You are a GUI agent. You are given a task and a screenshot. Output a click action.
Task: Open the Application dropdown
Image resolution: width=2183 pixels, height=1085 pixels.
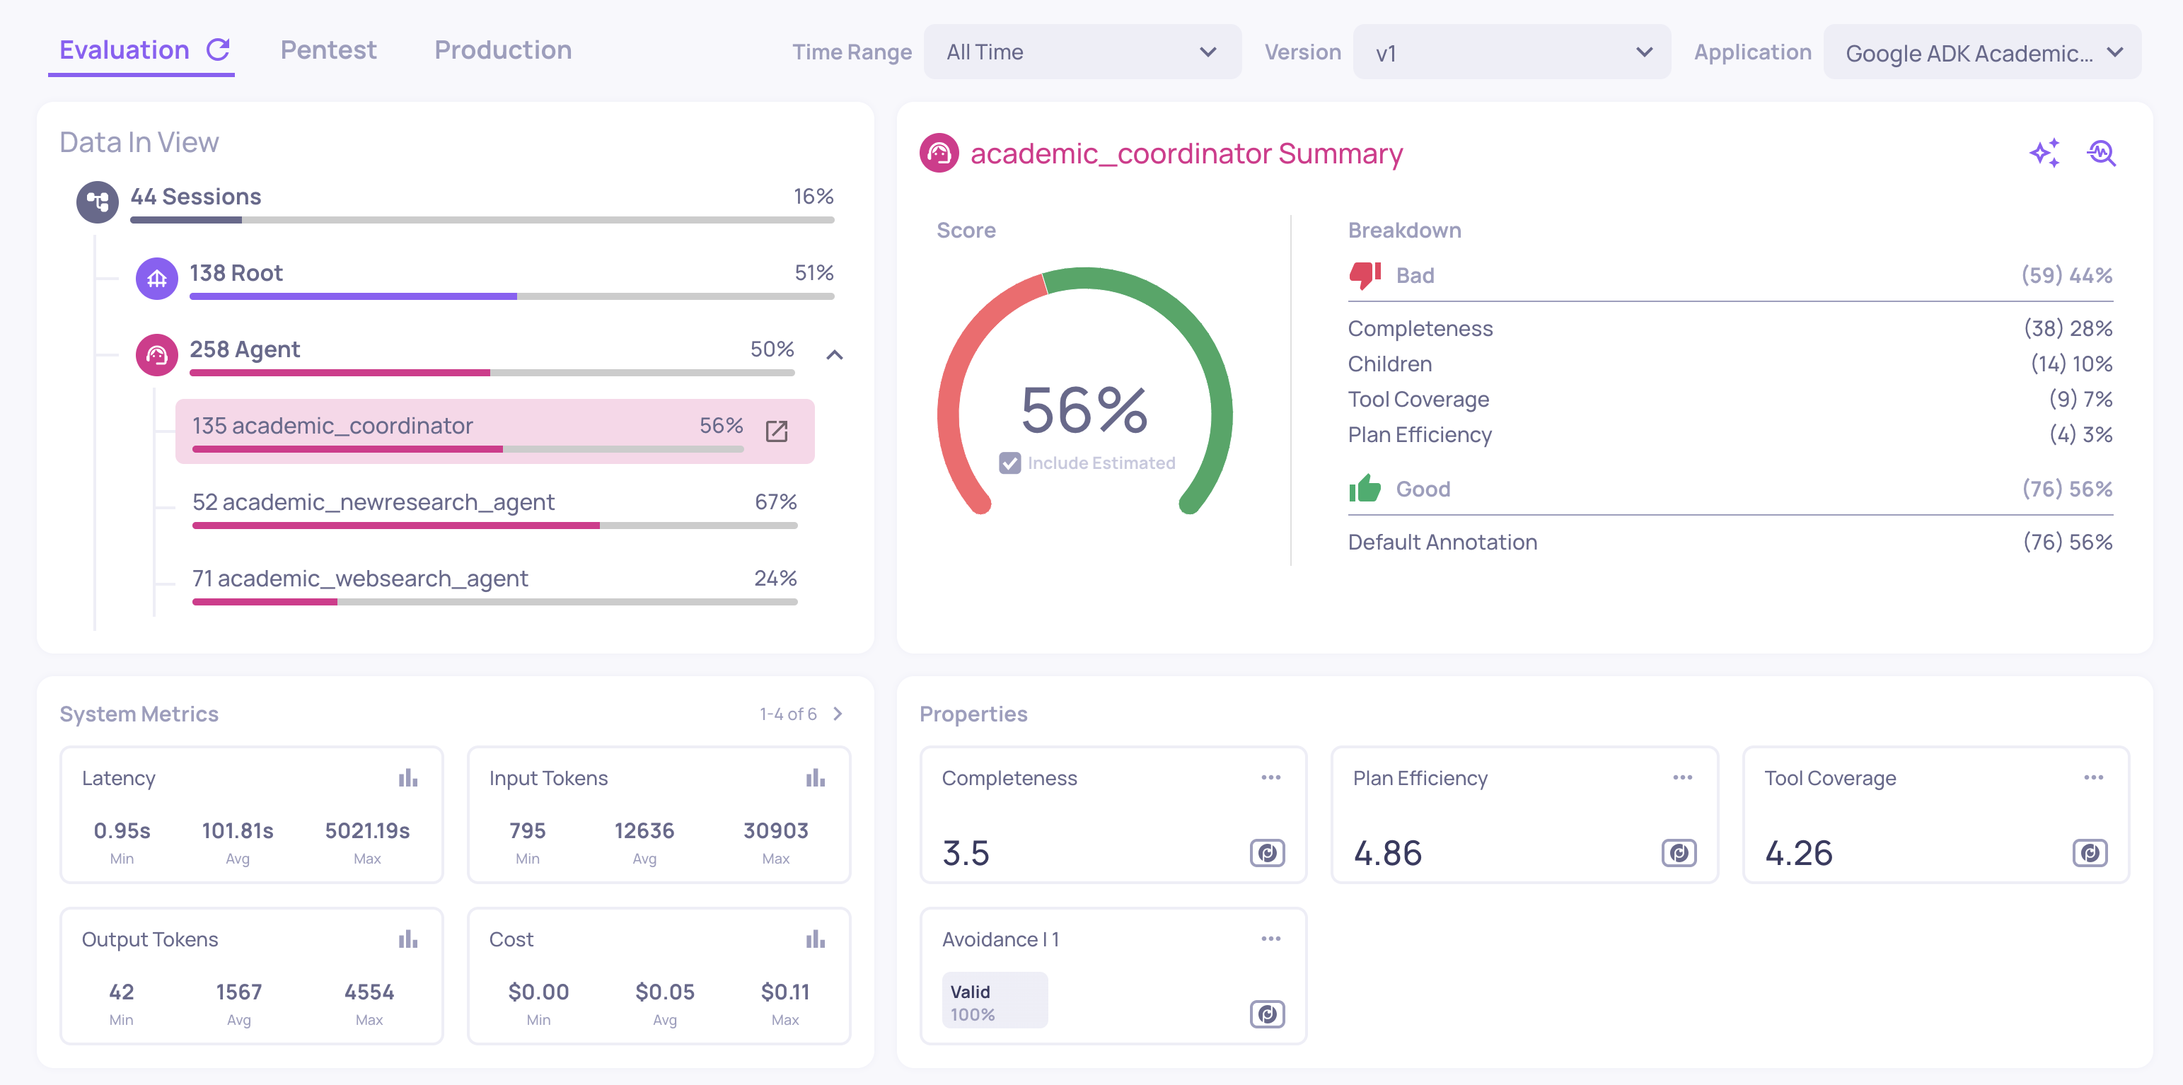(1981, 52)
